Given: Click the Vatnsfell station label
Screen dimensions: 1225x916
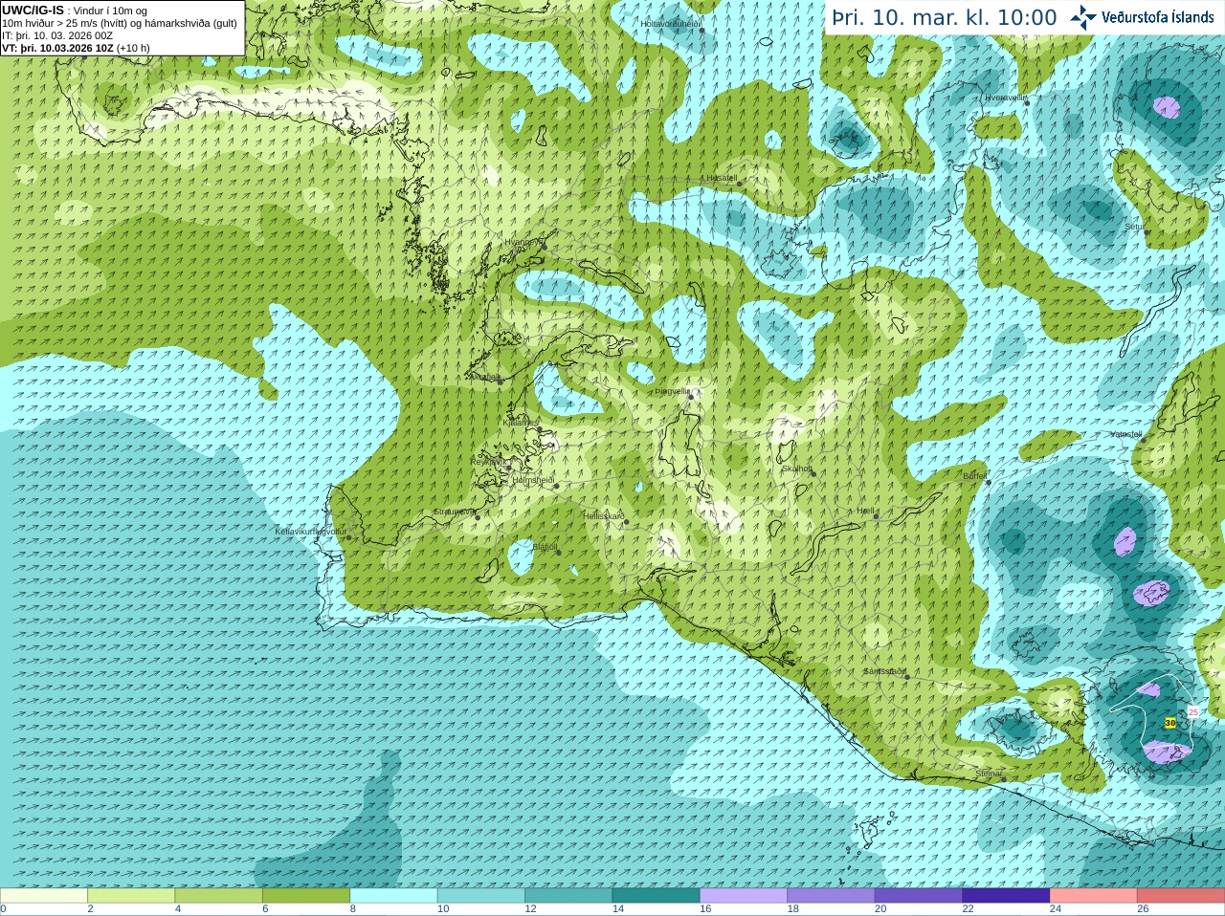Looking at the screenshot, I should (x=1125, y=434).
